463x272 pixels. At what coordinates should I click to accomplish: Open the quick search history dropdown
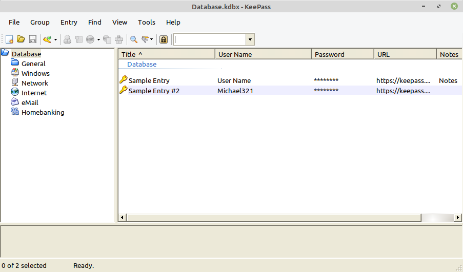[250, 39]
